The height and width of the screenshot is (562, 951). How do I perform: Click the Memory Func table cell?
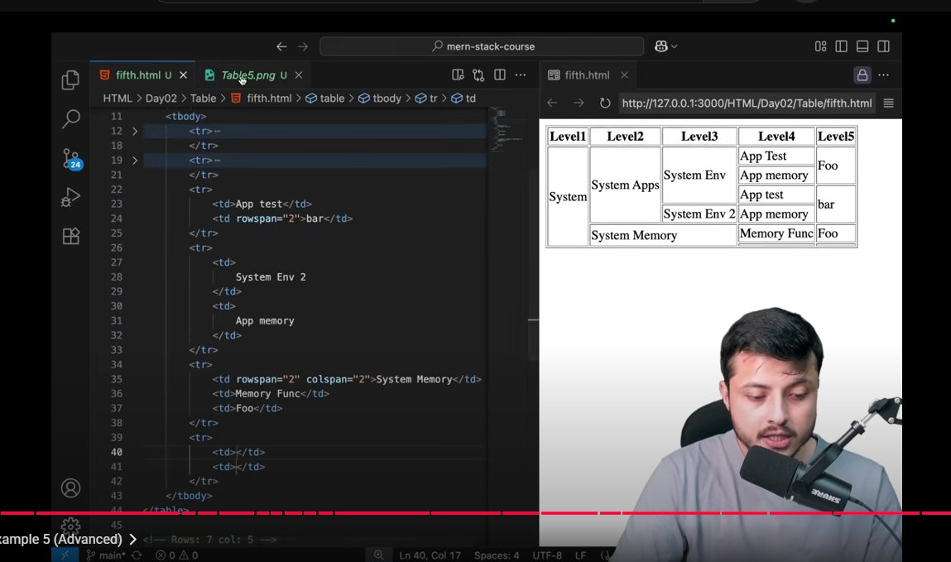click(x=776, y=233)
